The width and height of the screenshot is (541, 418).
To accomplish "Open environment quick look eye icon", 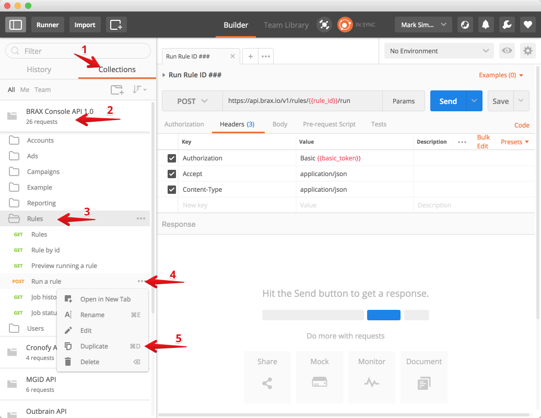I will pos(507,51).
